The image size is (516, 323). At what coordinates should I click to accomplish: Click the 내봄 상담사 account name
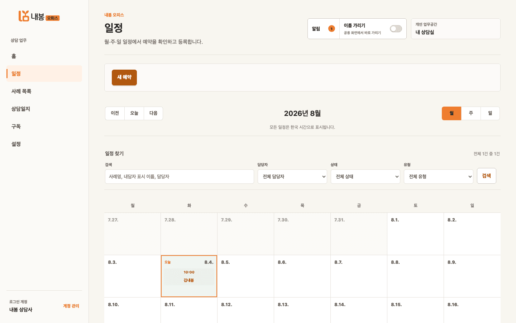pyautogui.click(x=21, y=309)
